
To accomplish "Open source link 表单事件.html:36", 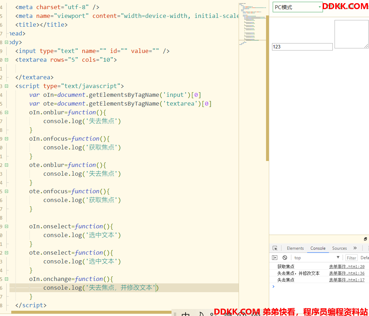I will coord(347,273).
